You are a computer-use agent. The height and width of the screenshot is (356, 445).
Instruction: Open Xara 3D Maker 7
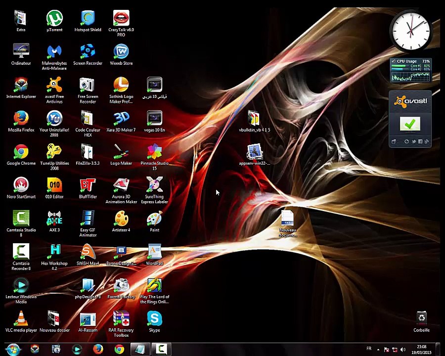tap(121, 121)
